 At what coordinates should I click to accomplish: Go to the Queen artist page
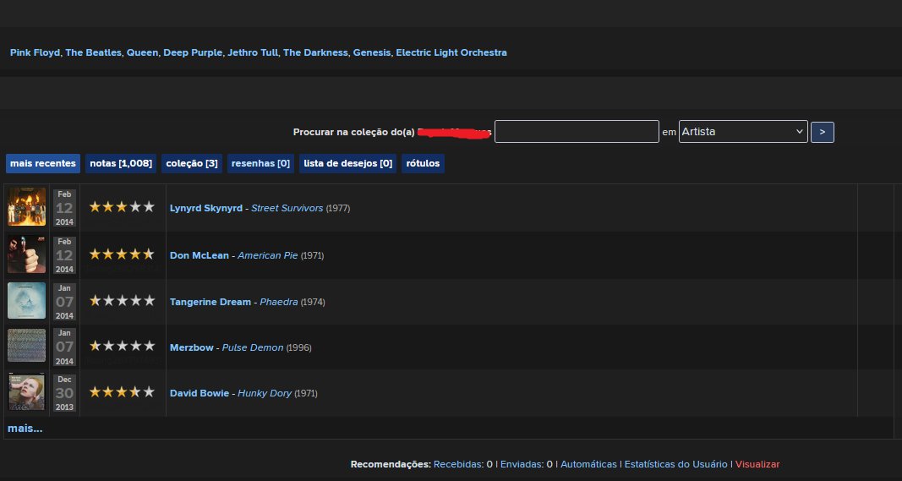[142, 52]
